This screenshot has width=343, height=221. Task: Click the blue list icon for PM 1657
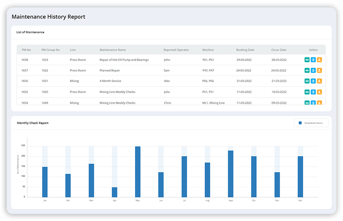coord(313,71)
